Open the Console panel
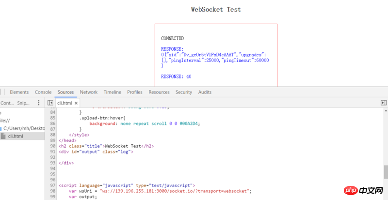388x200 pixels. click(x=43, y=92)
